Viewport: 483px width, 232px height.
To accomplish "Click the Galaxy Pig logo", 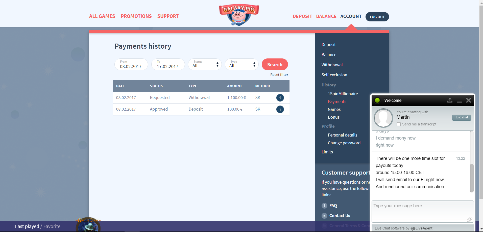I will click(239, 15).
